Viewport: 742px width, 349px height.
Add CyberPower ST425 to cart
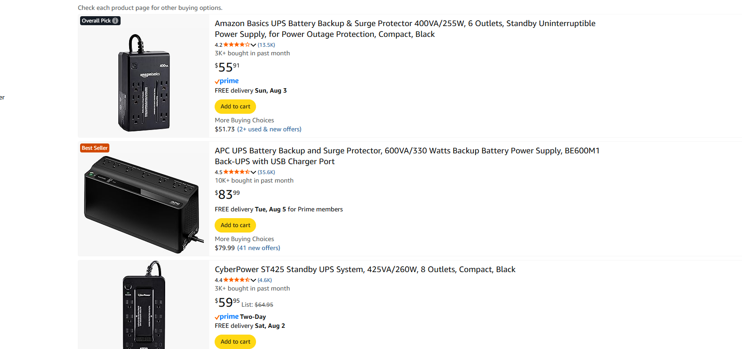point(235,342)
